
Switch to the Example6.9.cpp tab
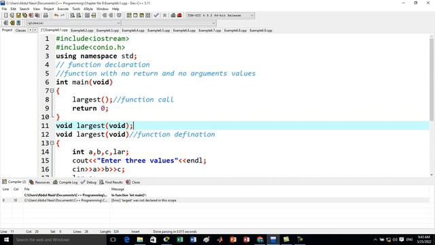261,30
